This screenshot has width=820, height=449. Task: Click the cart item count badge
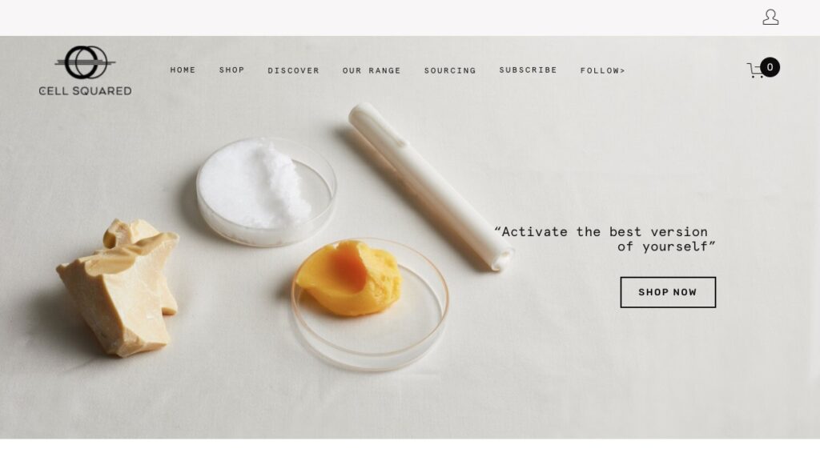click(770, 67)
